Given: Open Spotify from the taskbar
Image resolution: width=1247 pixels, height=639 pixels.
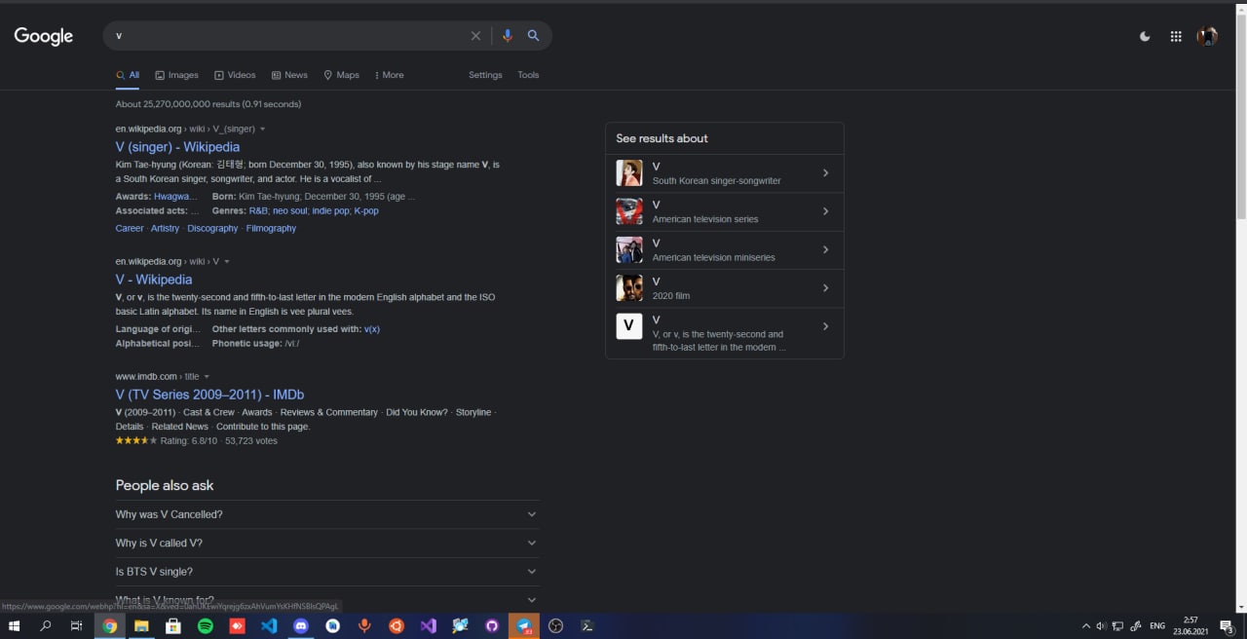Looking at the screenshot, I should tap(206, 626).
